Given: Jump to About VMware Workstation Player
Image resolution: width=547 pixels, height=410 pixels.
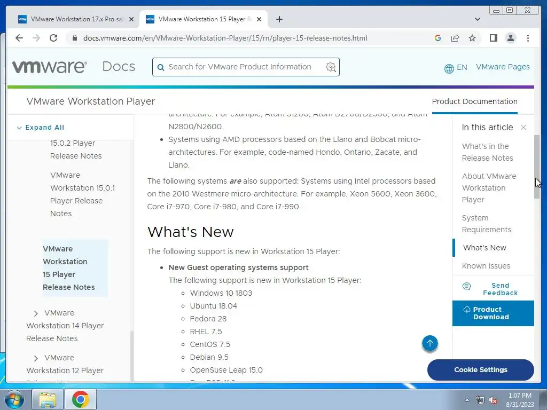Looking at the screenshot, I should 489,188.
